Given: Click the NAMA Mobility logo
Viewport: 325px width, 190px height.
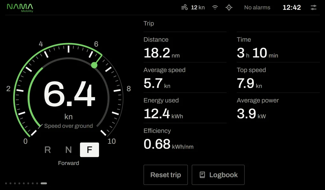Looking at the screenshot, I should tap(20, 8).
